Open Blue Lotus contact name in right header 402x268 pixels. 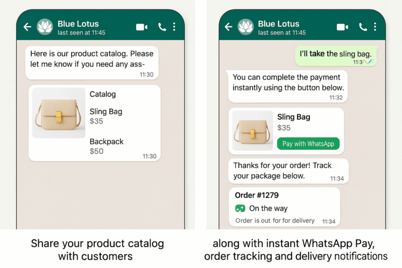pos(278,24)
